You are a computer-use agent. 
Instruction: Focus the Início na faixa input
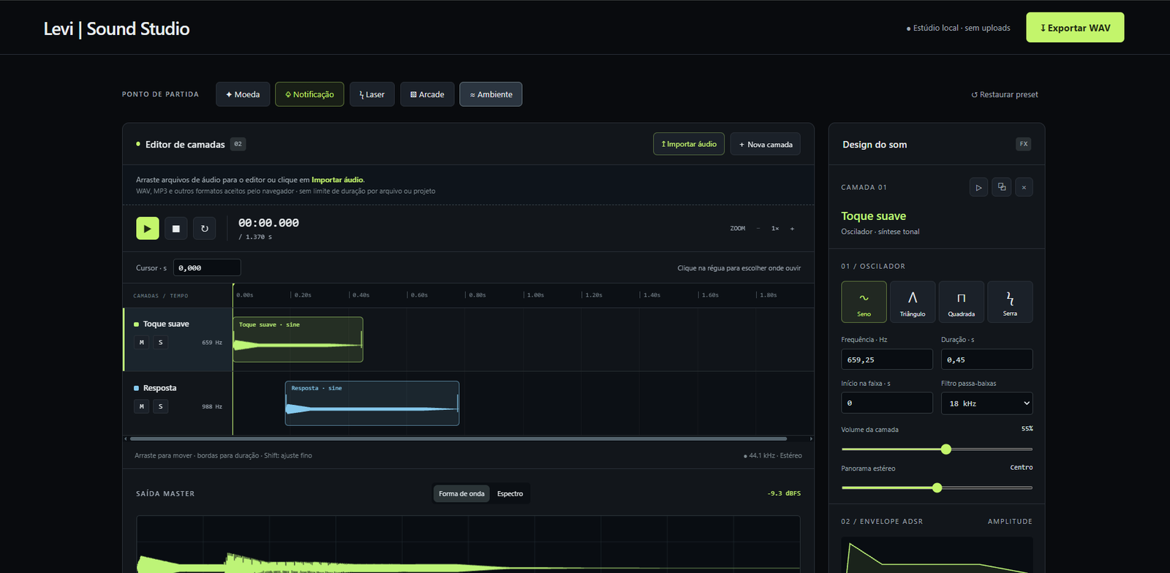pos(887,403)
